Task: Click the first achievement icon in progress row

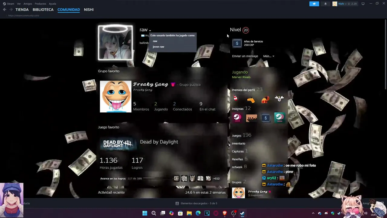Action: pyautogui.click(x=176, y=178)
